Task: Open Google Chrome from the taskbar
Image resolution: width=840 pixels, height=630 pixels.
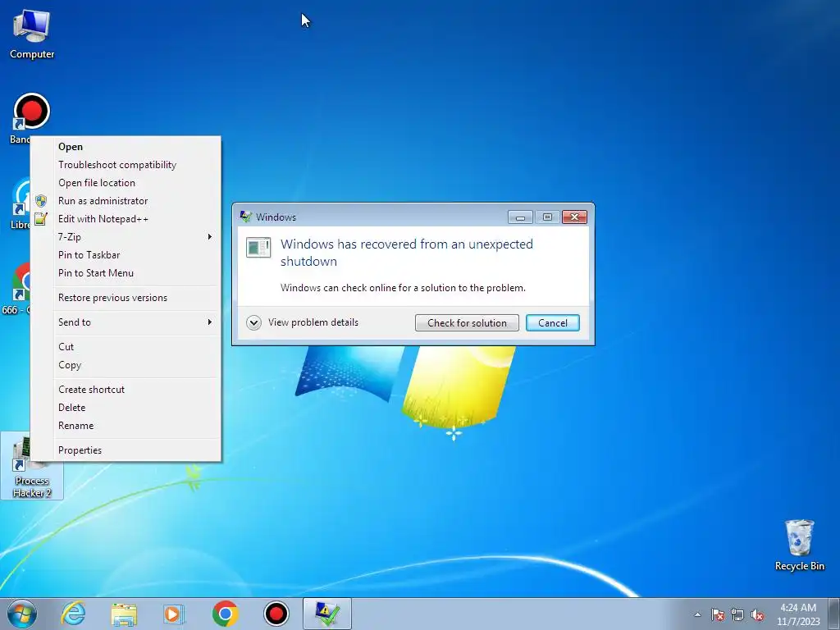Action: click(x=225, y=614)
